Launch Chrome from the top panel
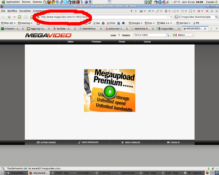This screenshot has height=175, width=219. coord(53,2)
